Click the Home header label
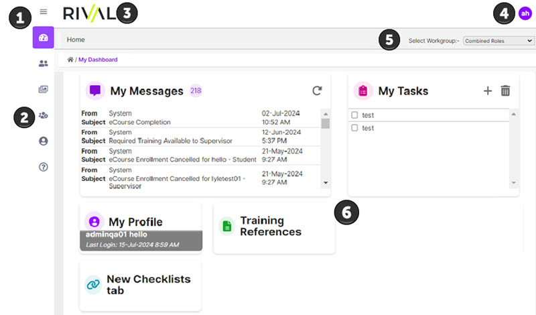The width and height of the screenshot is (536, 315). coord(76,40)
